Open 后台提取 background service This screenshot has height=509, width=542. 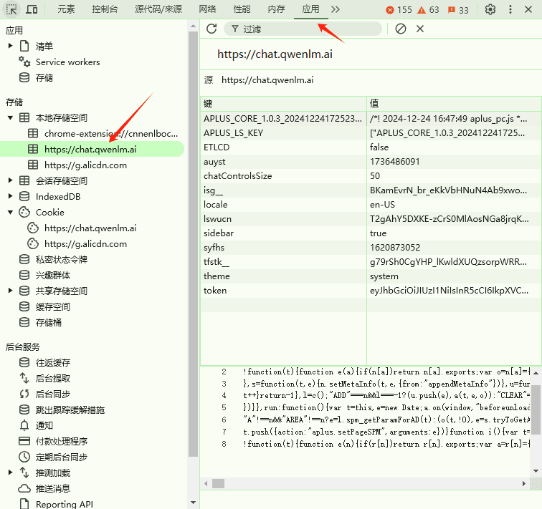pos(53,379)
